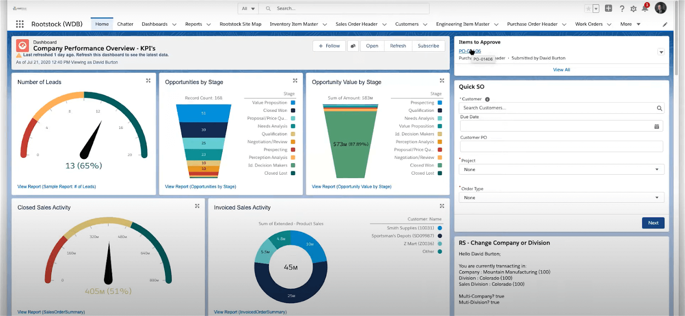
Task: Click the global Search field
Action: tap(344, 8)
